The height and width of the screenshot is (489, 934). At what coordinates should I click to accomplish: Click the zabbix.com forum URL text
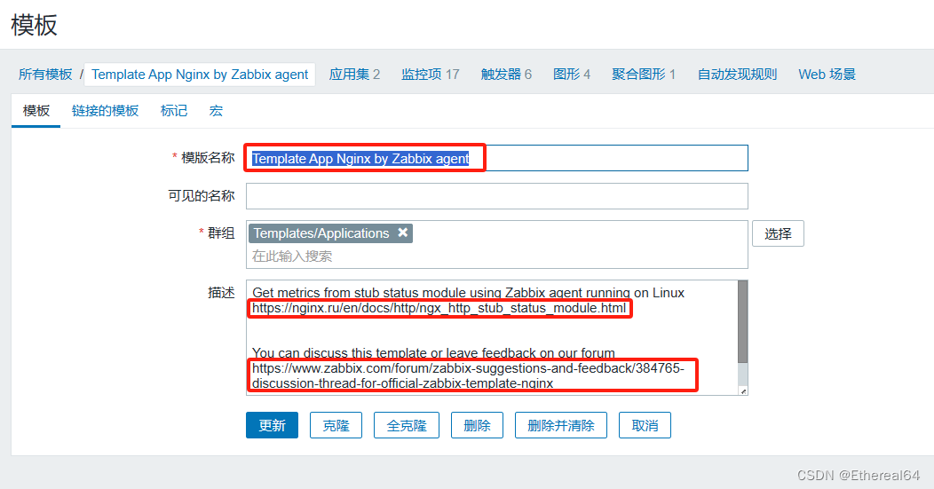coord(468,375)
